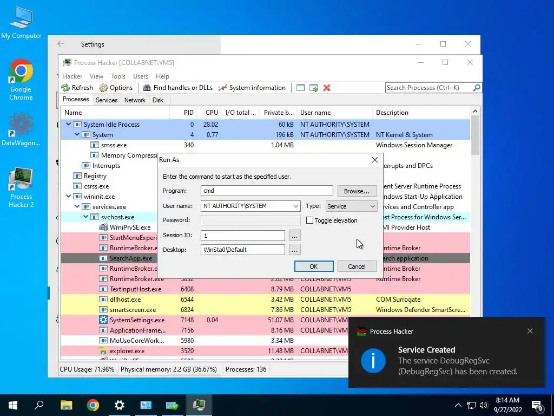Collapse the svchost.exe tree node
Screen dimensions: 554x416
[86, 217]
